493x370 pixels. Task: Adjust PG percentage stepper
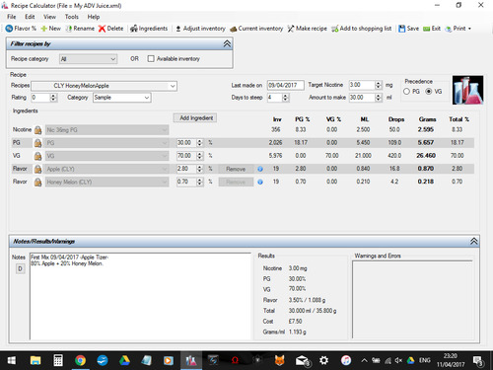point(199,143)
